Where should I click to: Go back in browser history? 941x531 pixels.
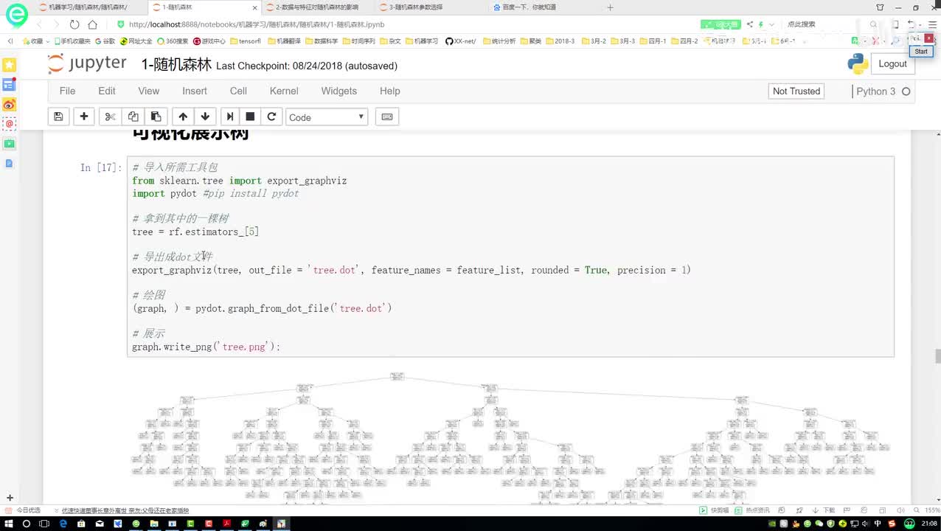click(38, 24)
